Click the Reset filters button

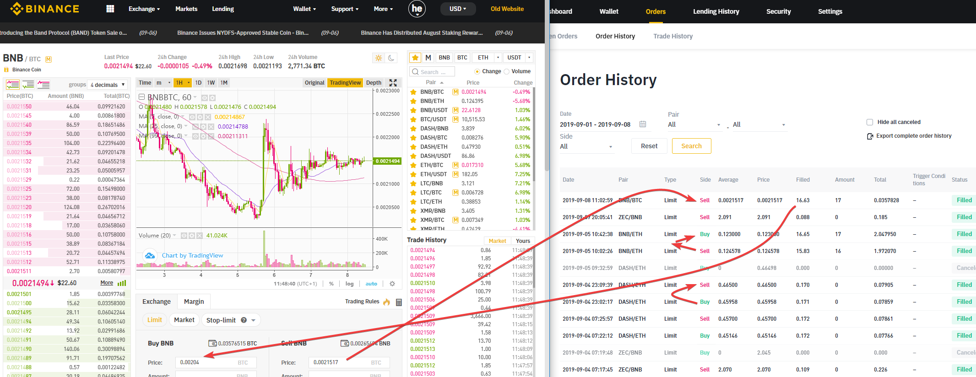tap(649, 146)
